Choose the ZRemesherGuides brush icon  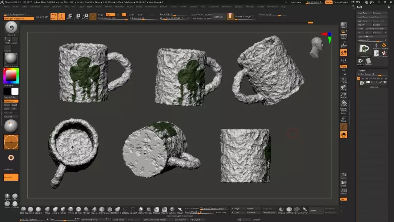coord(102,210)
